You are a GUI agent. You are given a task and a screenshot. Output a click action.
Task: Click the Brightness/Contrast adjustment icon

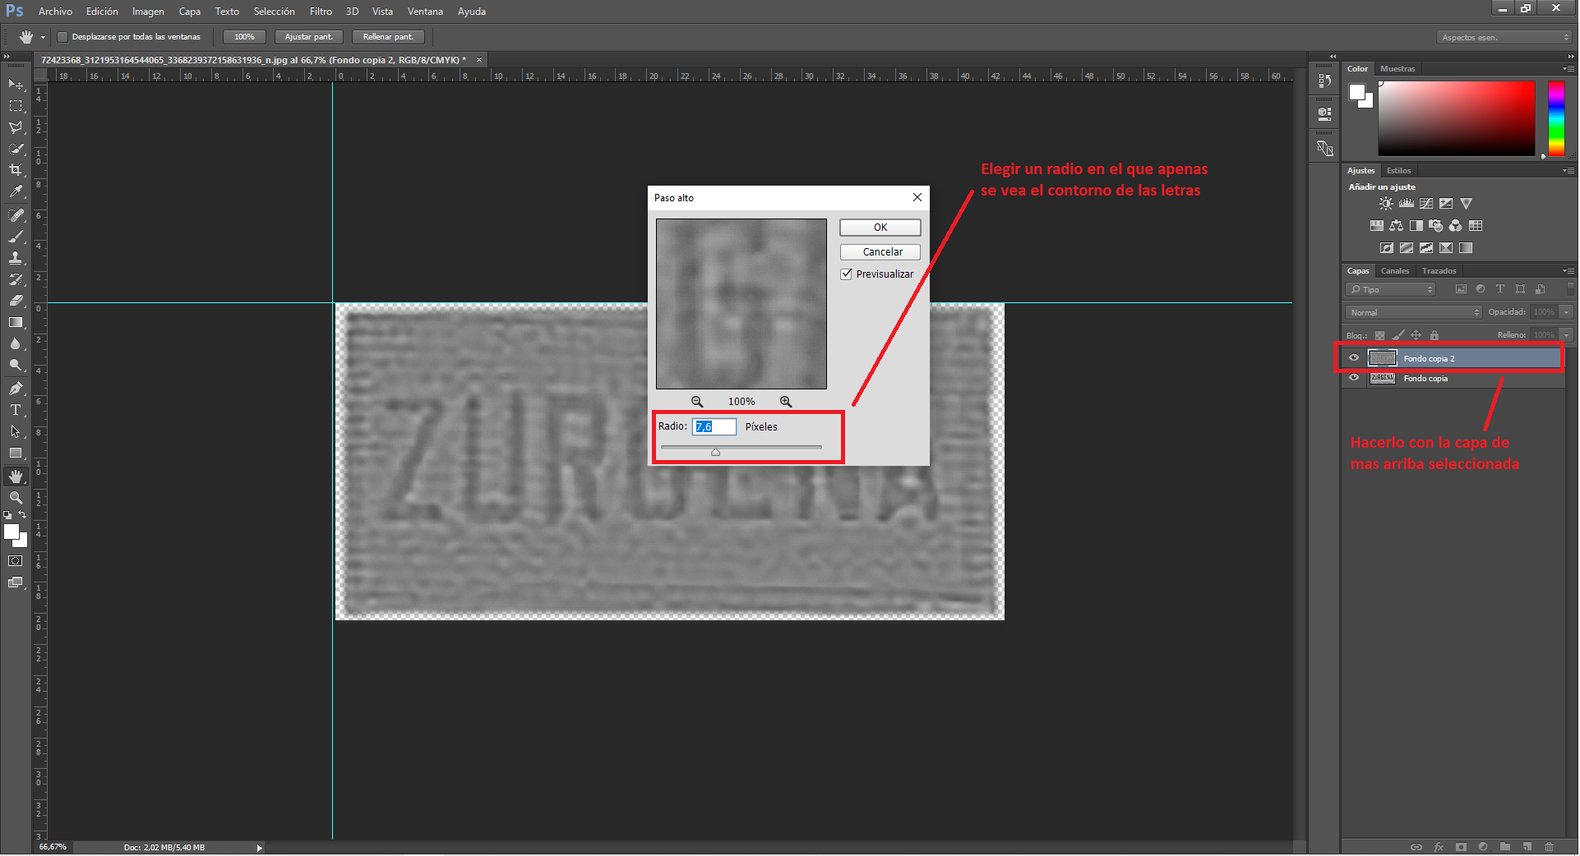1386,204
